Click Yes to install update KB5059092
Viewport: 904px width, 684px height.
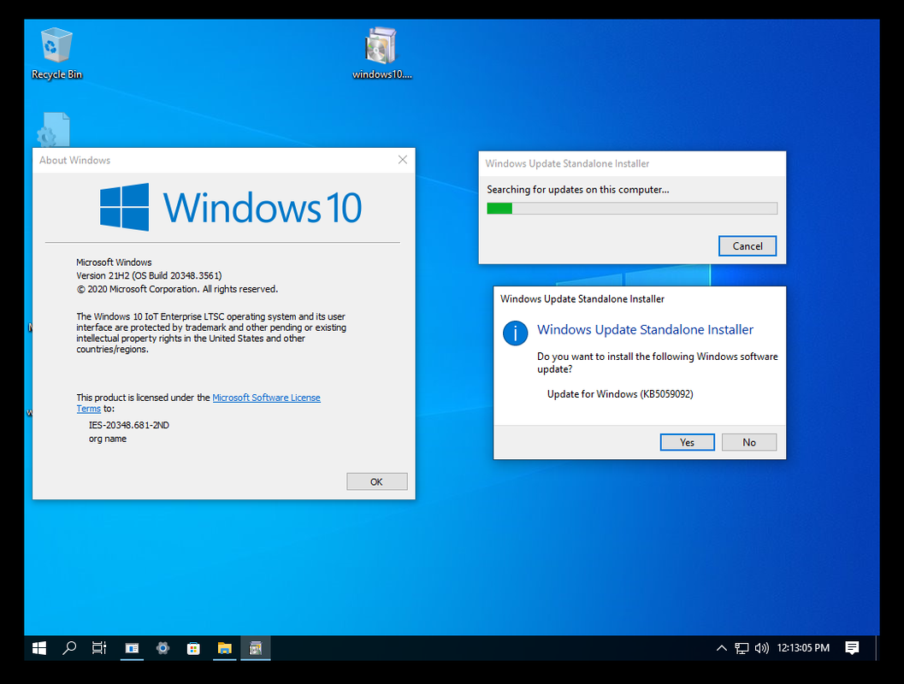click(688, 442)
